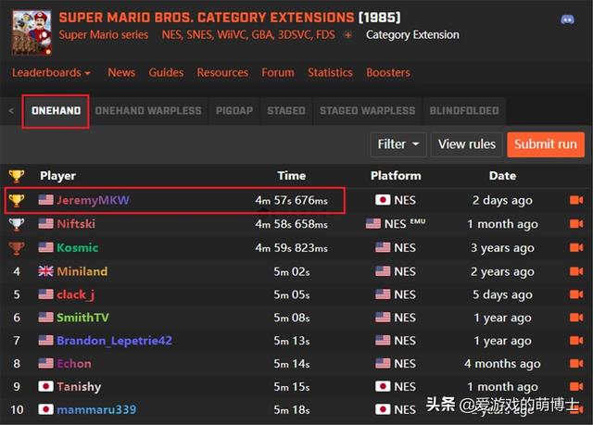
Task: Open SmiithTV's player profile
Action: (x=82, y=318)
